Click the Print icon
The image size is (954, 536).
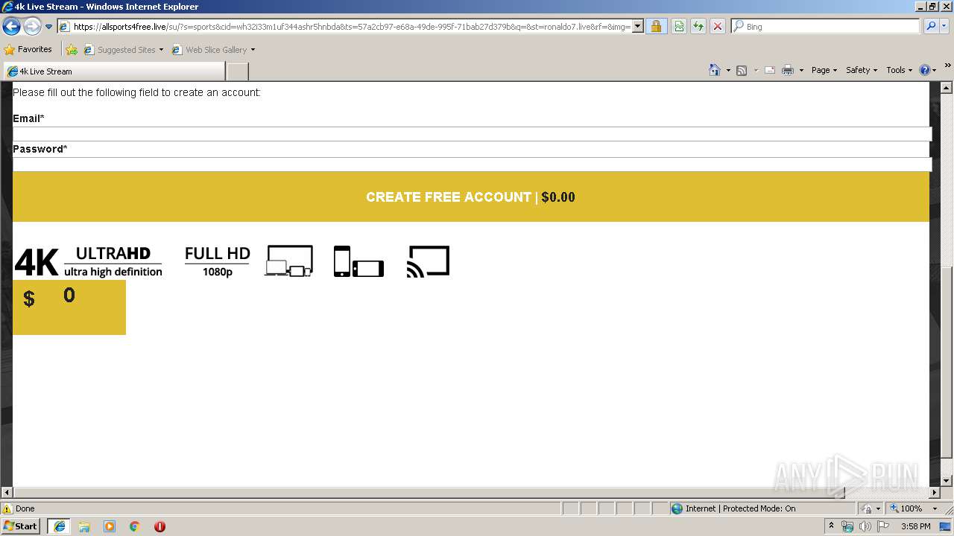point(788,70)
